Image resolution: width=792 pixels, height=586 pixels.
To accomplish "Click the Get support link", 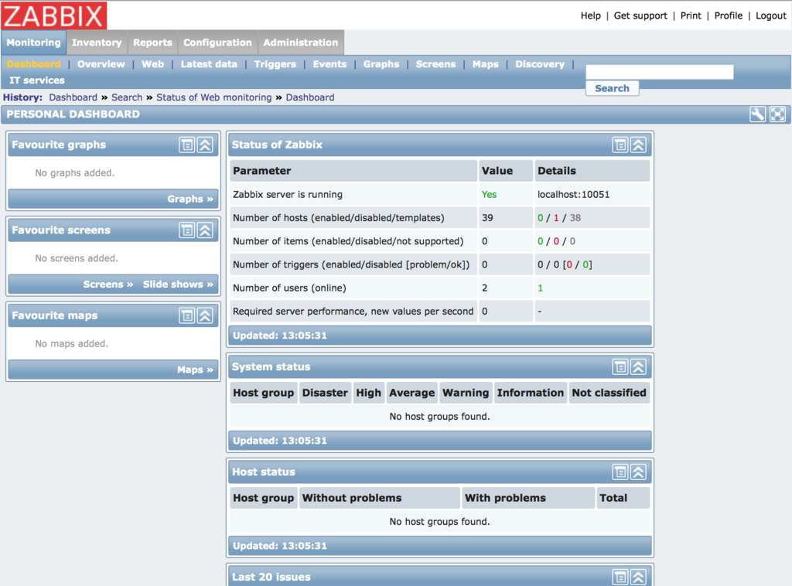I will pos(640,15).
